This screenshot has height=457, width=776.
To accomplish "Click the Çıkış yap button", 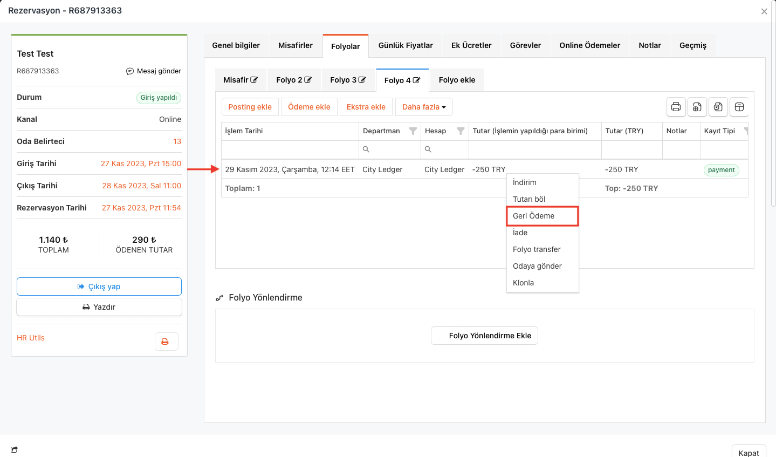I will pyautogui.click(x=99, y=287).
